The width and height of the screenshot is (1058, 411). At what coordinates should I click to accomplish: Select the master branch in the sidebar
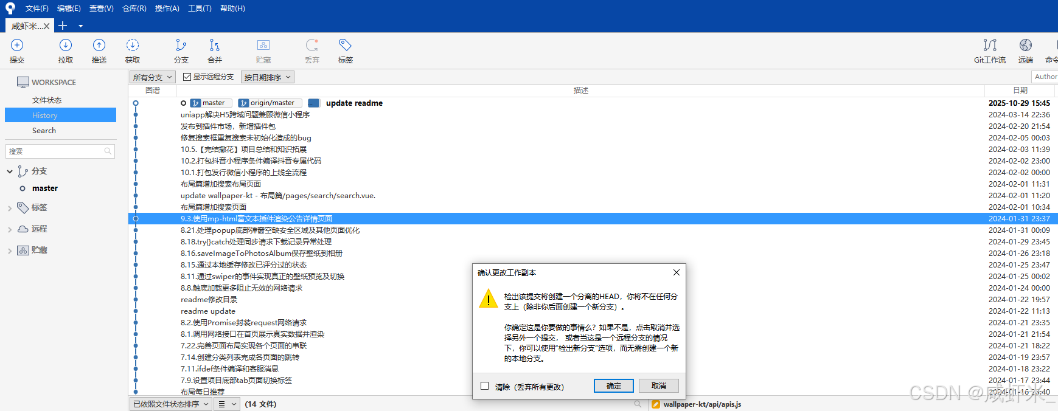[45, 188]
